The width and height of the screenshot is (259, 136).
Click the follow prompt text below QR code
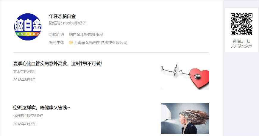[241, 43]
